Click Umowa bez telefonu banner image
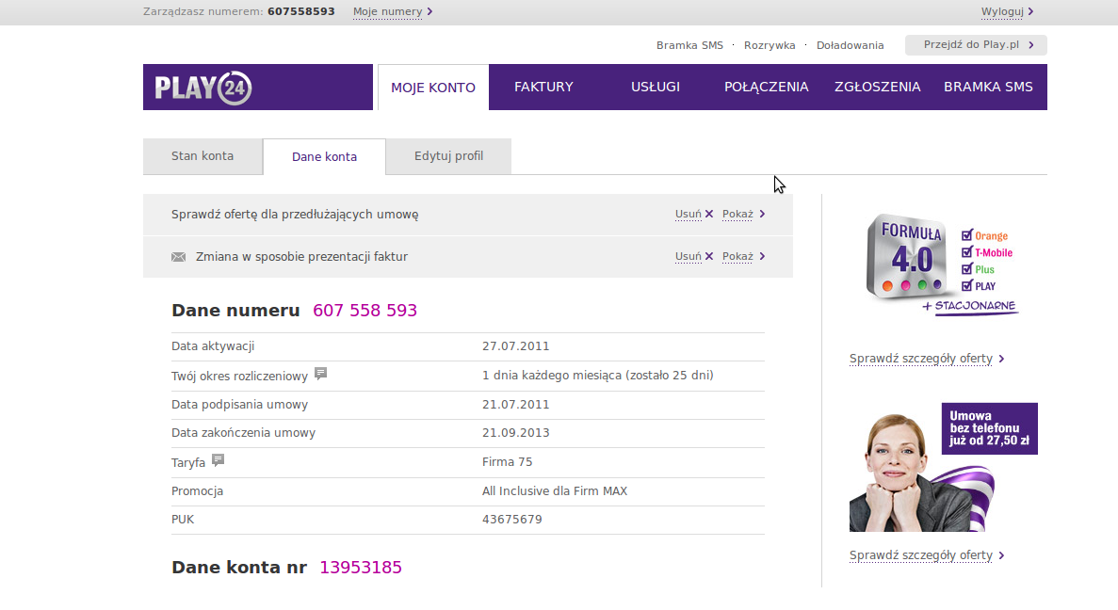This screenshot has width=1118, height=610. point(944,467)
